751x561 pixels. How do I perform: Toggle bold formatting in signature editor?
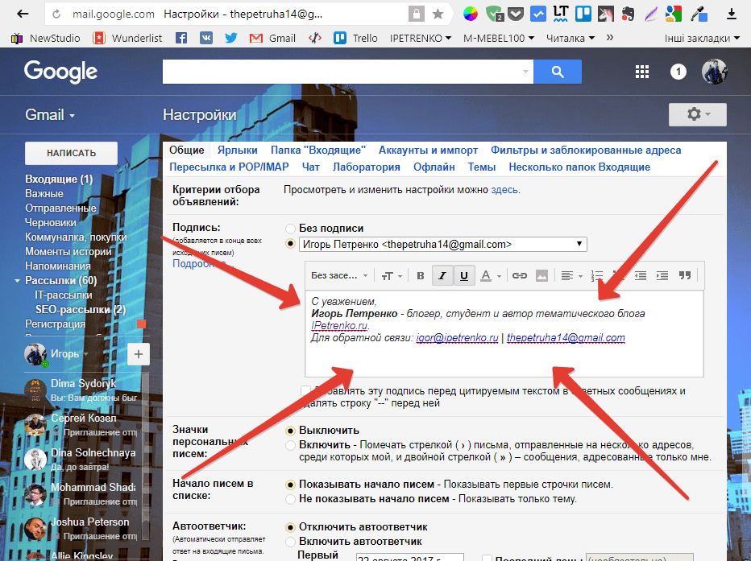click(421, 275)
